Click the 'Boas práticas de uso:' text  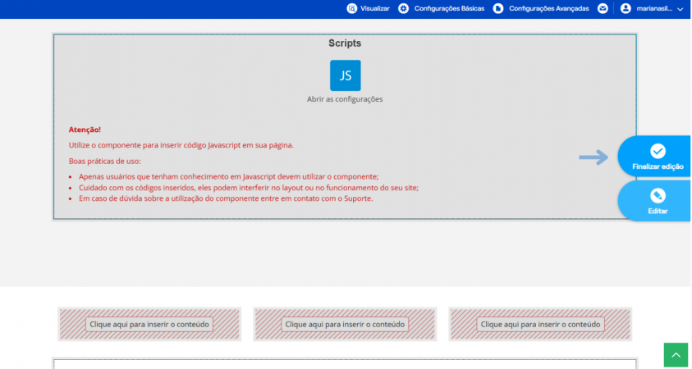point(104,162)
